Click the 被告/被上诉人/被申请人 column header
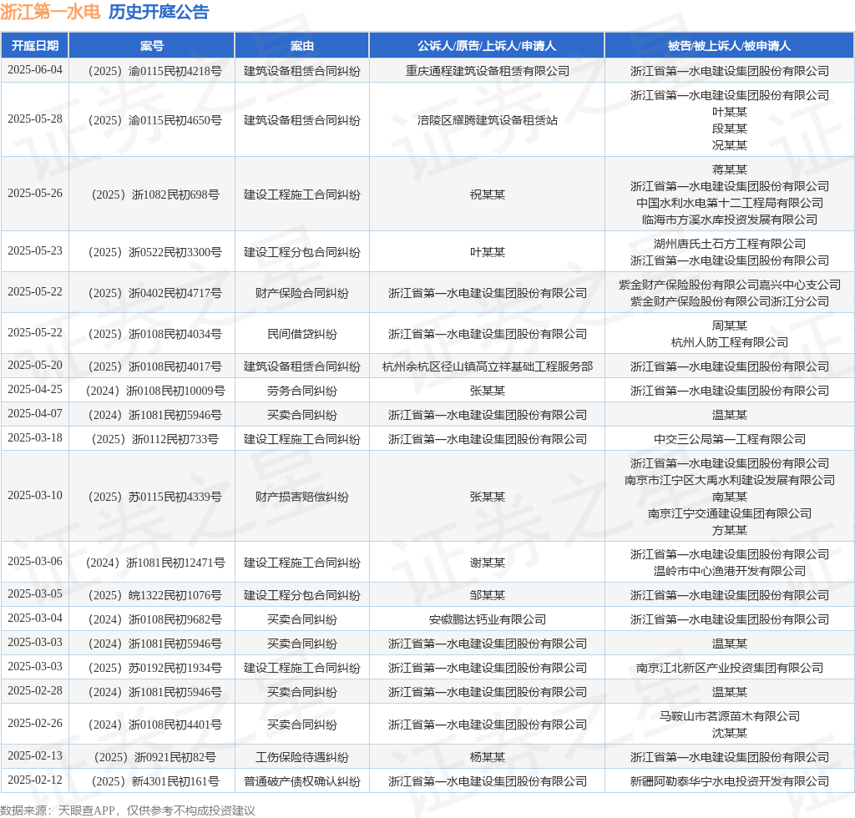Screen dimensions: 855x818 [730, 46]
